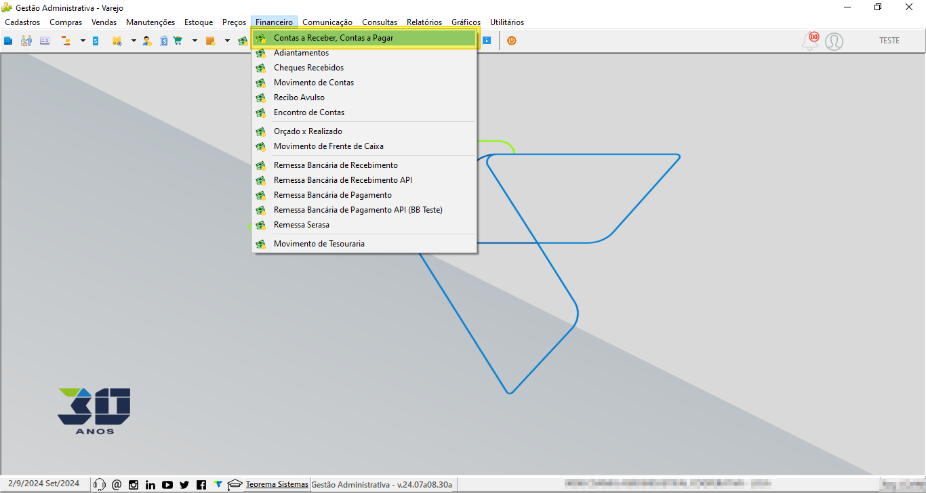Expand dropdown arrow next to yellow box icon
The height and width of the screenshot is (493, 926).
click(x=134, y=41)
